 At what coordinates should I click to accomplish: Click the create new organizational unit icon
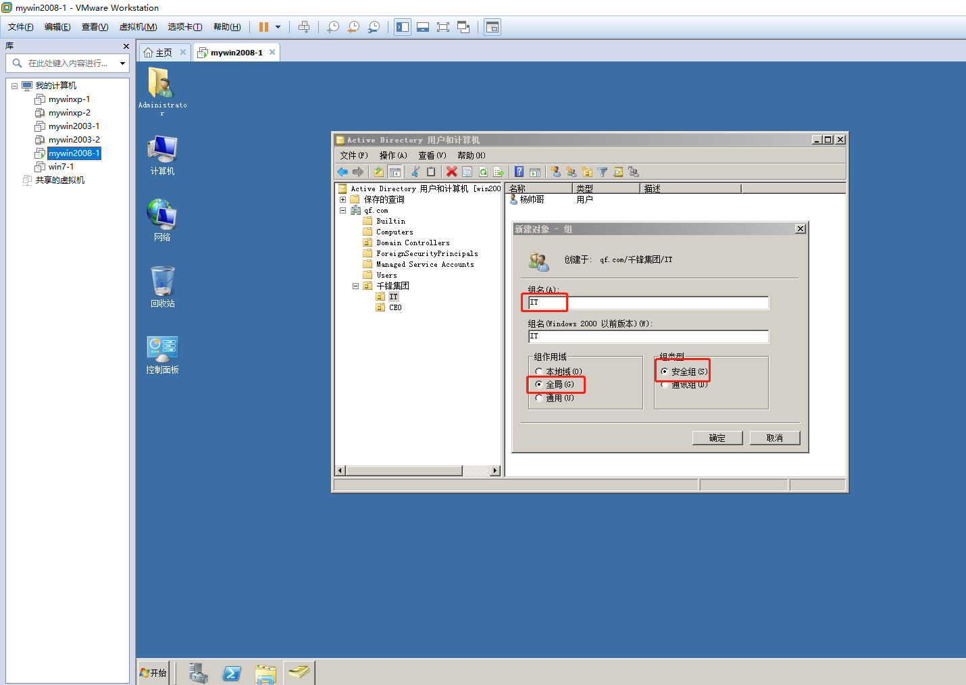coord(587,172)
